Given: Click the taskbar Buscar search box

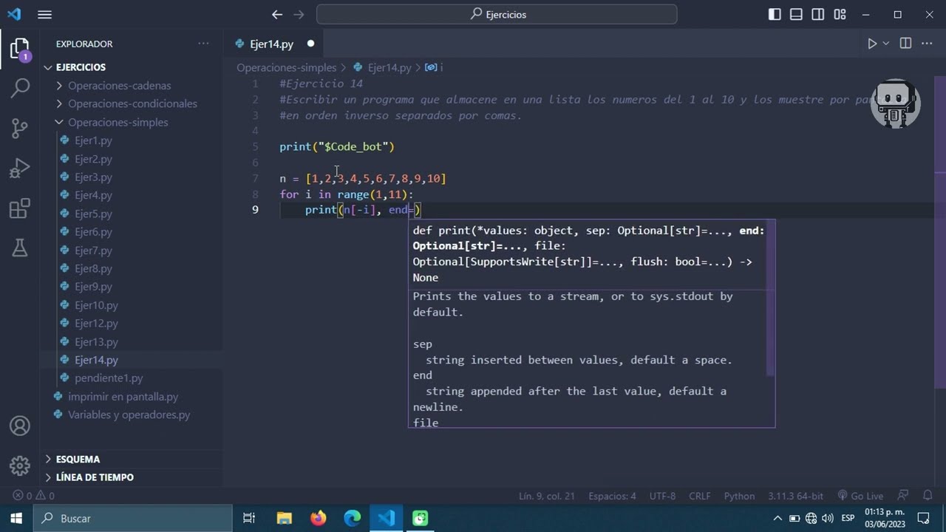Looking at the screenshot, I should (134, 518).
